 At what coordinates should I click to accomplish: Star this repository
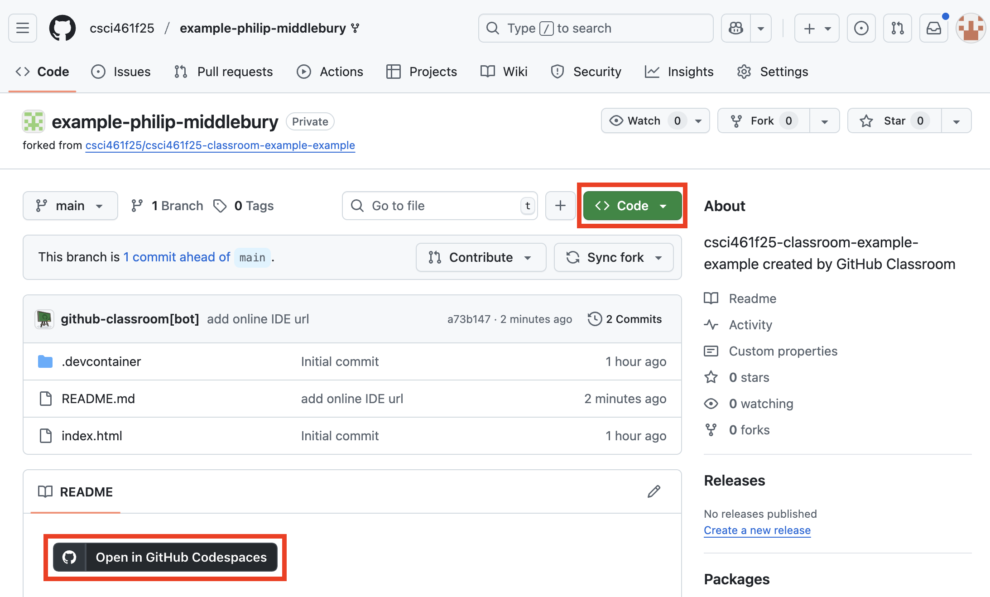[894, 120]
